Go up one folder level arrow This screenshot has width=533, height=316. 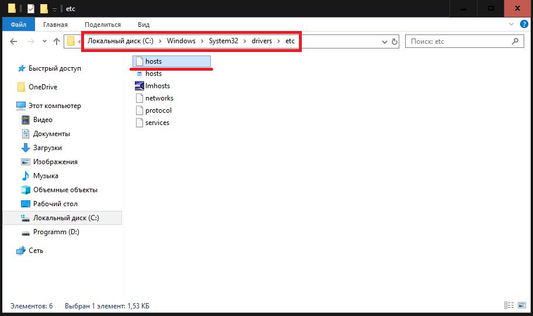point(57,41)
